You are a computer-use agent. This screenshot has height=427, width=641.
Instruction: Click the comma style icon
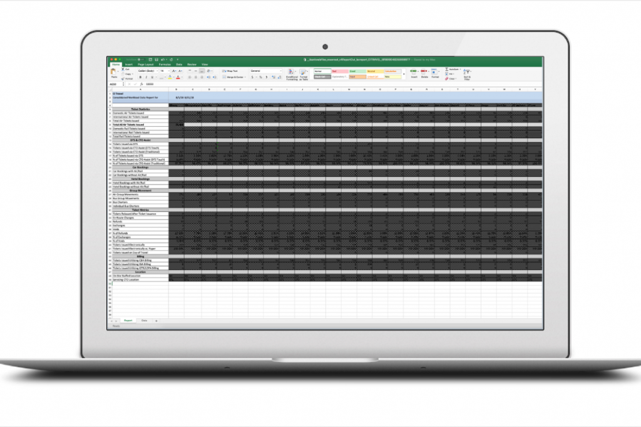(267, 77)
